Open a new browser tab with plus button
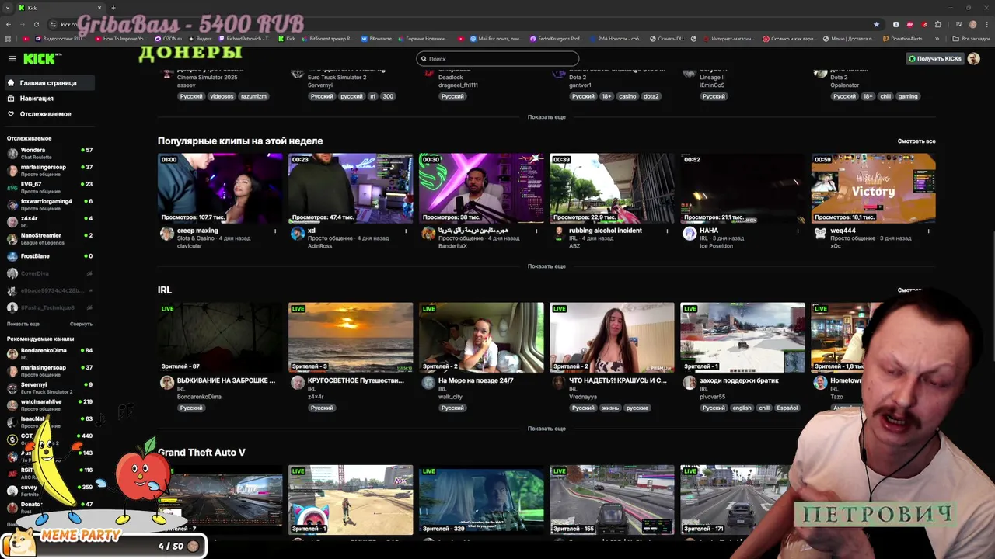Screen dimensions: 995x559 [x=113, y=8]
